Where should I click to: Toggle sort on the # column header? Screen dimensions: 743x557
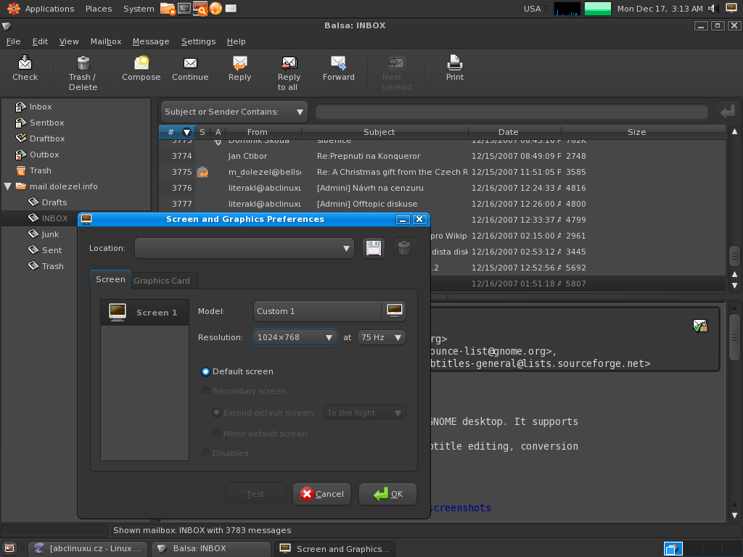(177, 132)
